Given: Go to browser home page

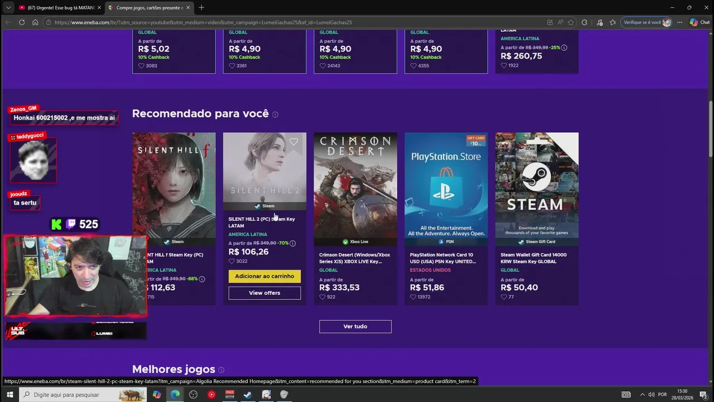Looking at the screenshot, I should (35, 22).
